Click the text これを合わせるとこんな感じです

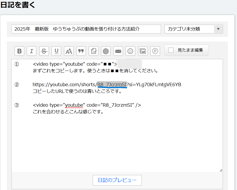click(68, 112)
